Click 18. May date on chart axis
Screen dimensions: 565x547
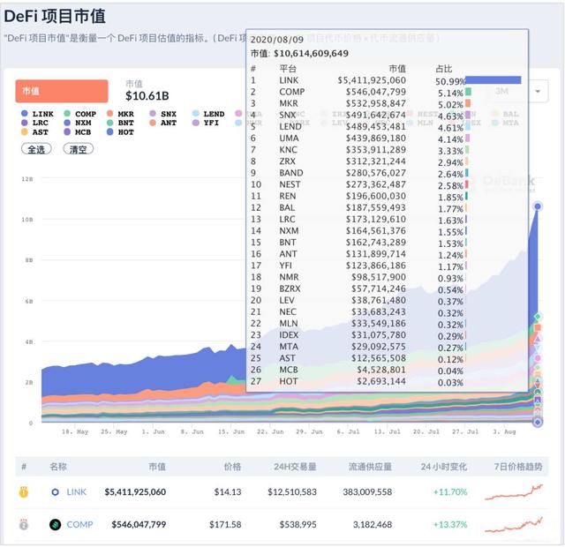[75, 431]
